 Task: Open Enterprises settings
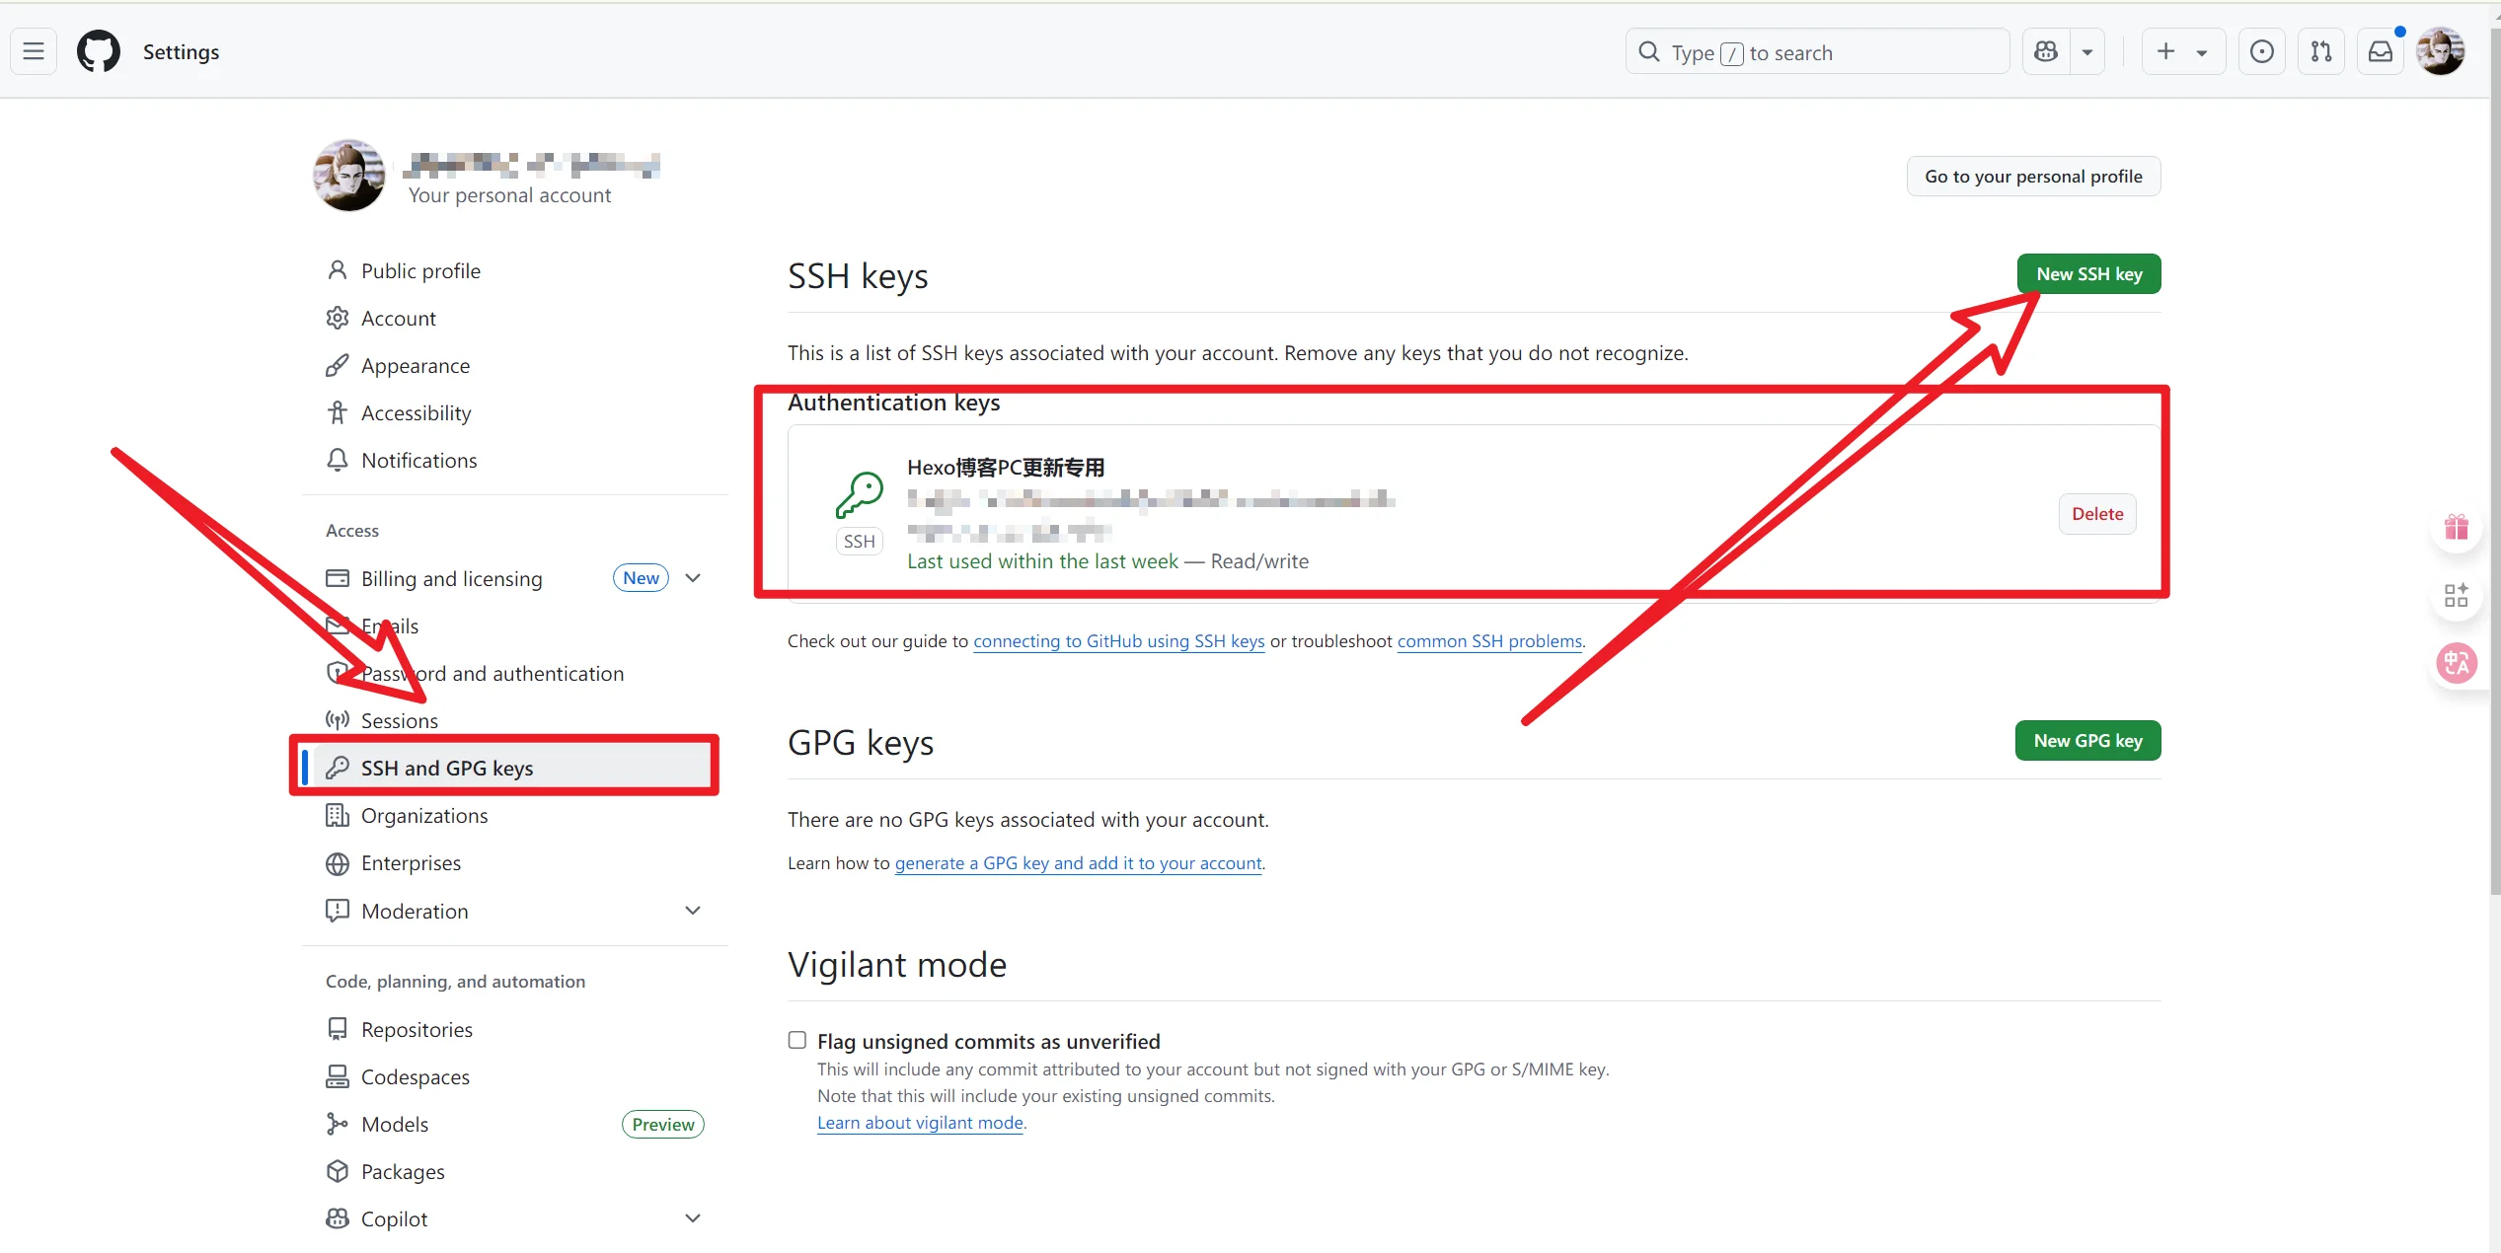click(513, 863)
